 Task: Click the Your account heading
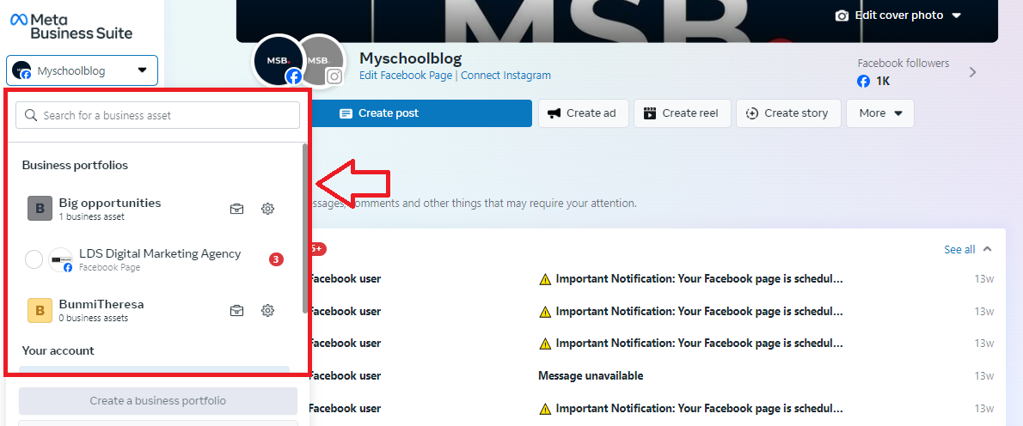click(58, 350)
